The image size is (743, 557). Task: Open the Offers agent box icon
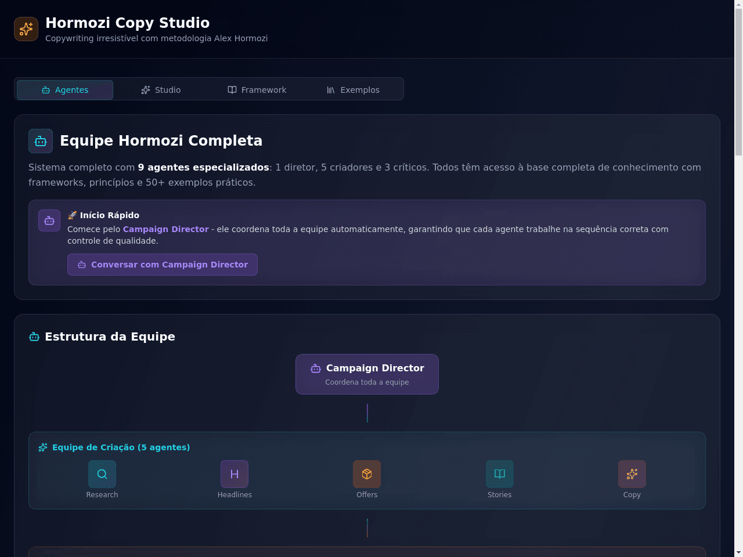pos(367,474)
